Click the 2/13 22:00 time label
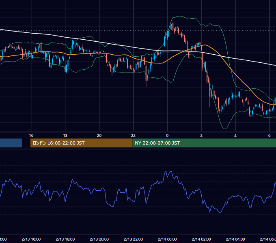 [133, 239]
